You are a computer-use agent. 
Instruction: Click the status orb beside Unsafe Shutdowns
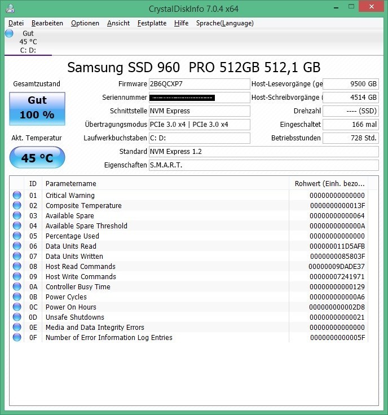(x=17, y=317)
